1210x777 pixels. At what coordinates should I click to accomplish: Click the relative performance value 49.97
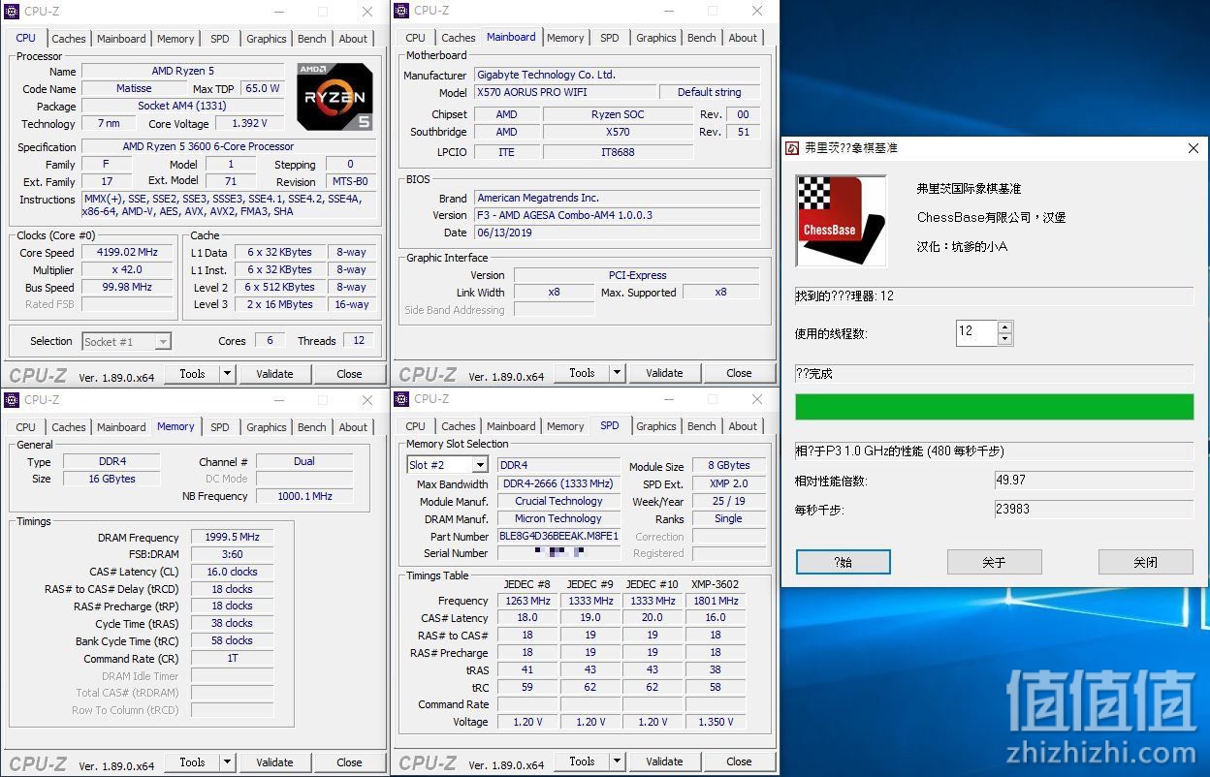coord(1094,481)
